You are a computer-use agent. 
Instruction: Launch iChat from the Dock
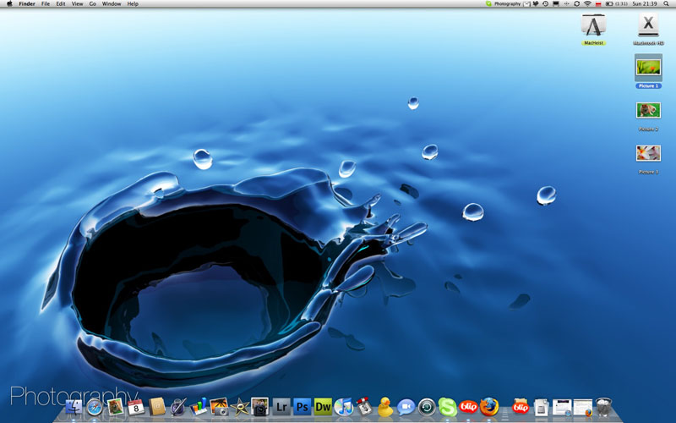point(406,407)
